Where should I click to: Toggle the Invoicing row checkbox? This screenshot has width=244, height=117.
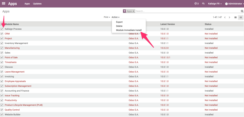tap(2, 77)
